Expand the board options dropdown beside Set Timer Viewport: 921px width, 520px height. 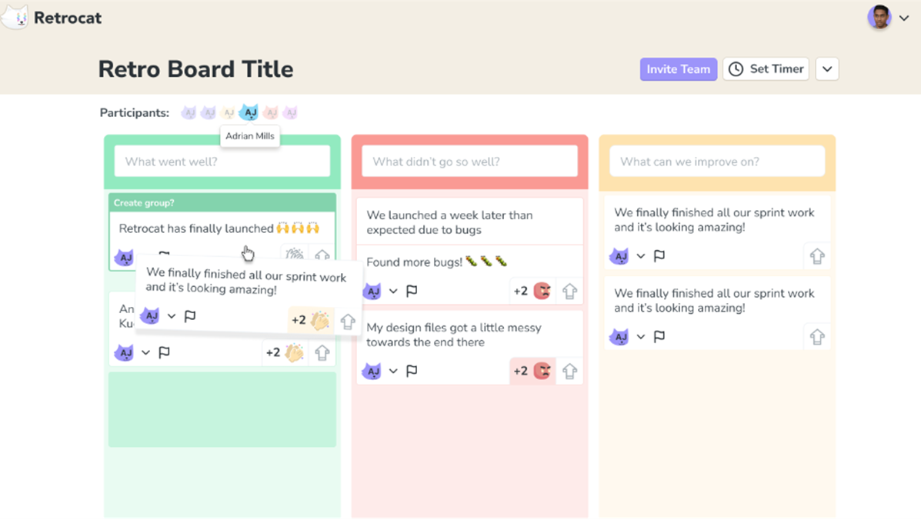tap(827, 69)
